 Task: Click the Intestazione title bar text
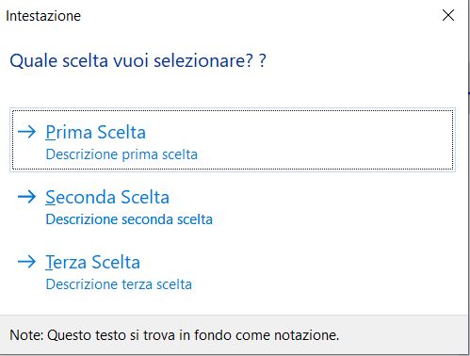pos(43,16)
